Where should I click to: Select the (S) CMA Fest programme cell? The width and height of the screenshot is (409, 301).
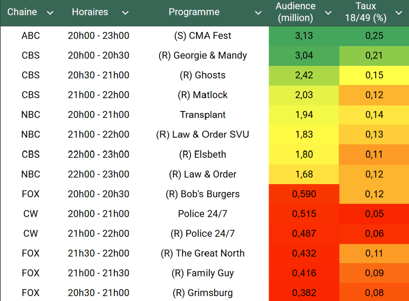(x=203, y=36)
